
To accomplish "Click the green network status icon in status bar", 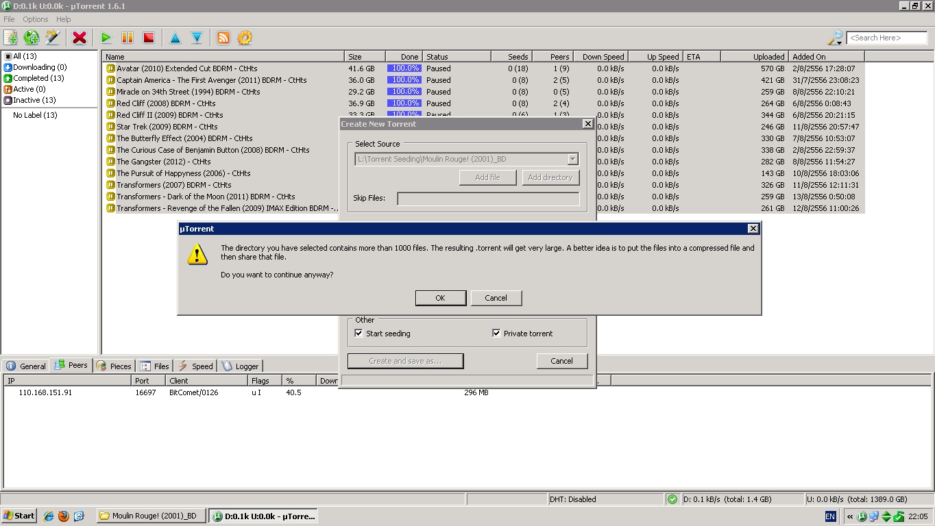I will pyautogui.click(x=672, y=499).
